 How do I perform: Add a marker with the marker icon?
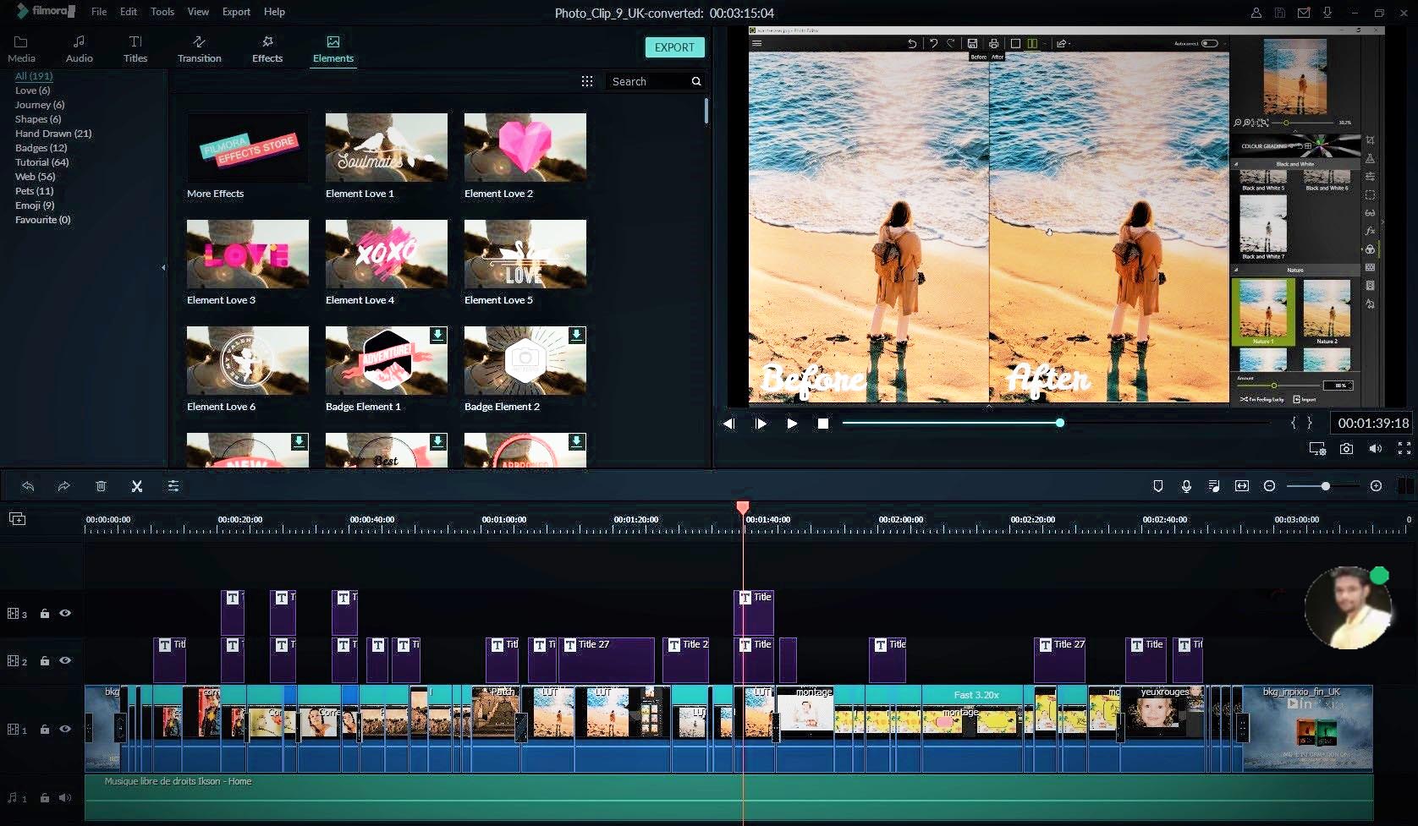coord(1158,486)
